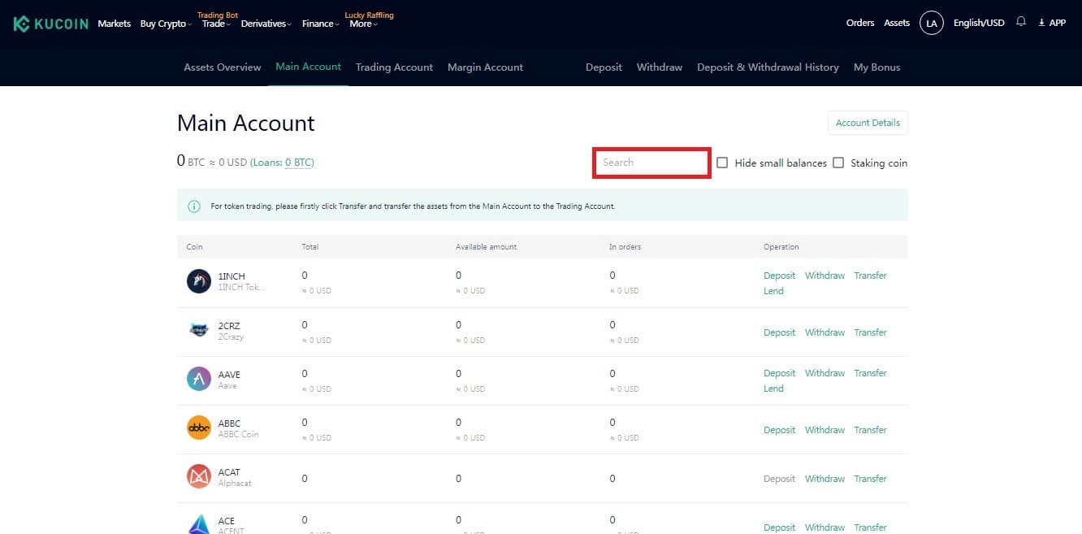Select the Main Account tab
Viewport: 1082px width, 534px height.
[309, 67]
